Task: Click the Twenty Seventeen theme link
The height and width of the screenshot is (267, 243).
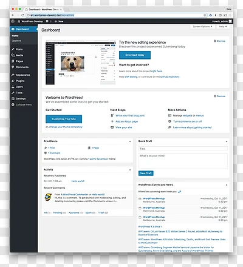Action: (98, 159)
